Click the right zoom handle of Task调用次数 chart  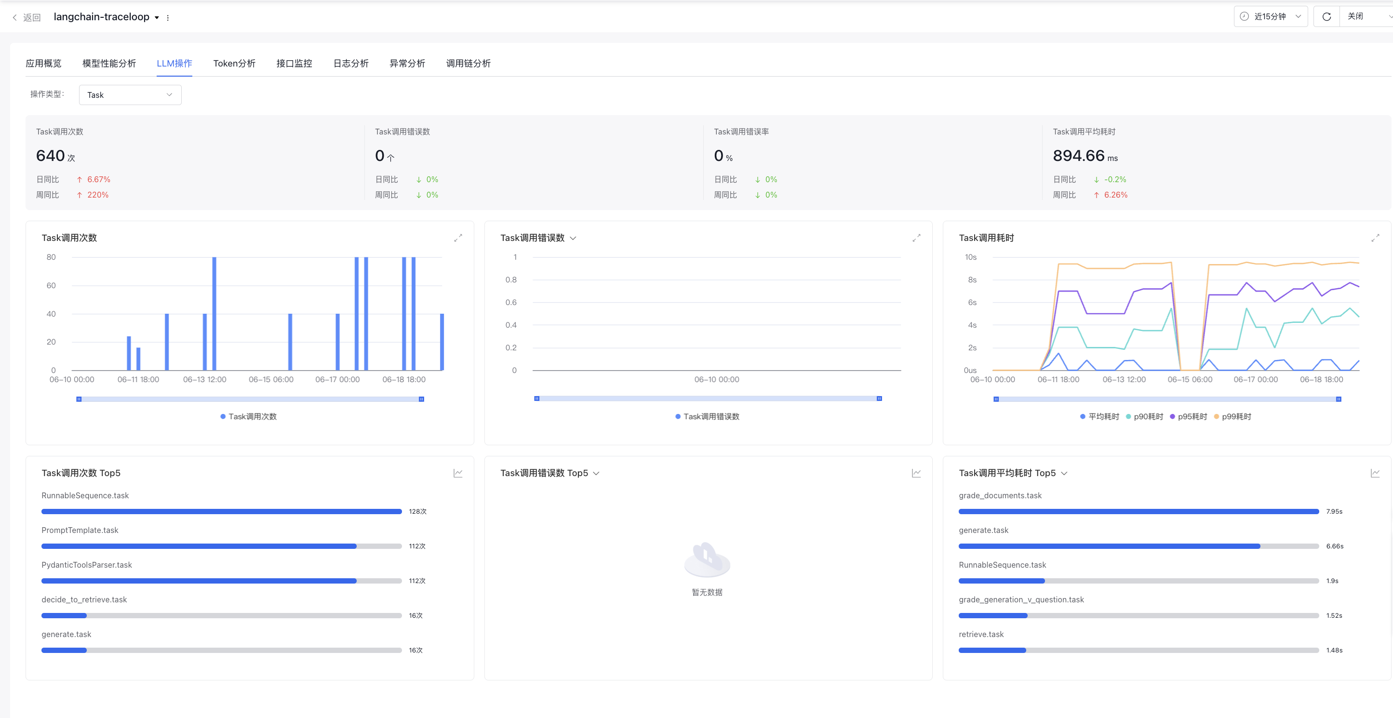click(421, 399)
